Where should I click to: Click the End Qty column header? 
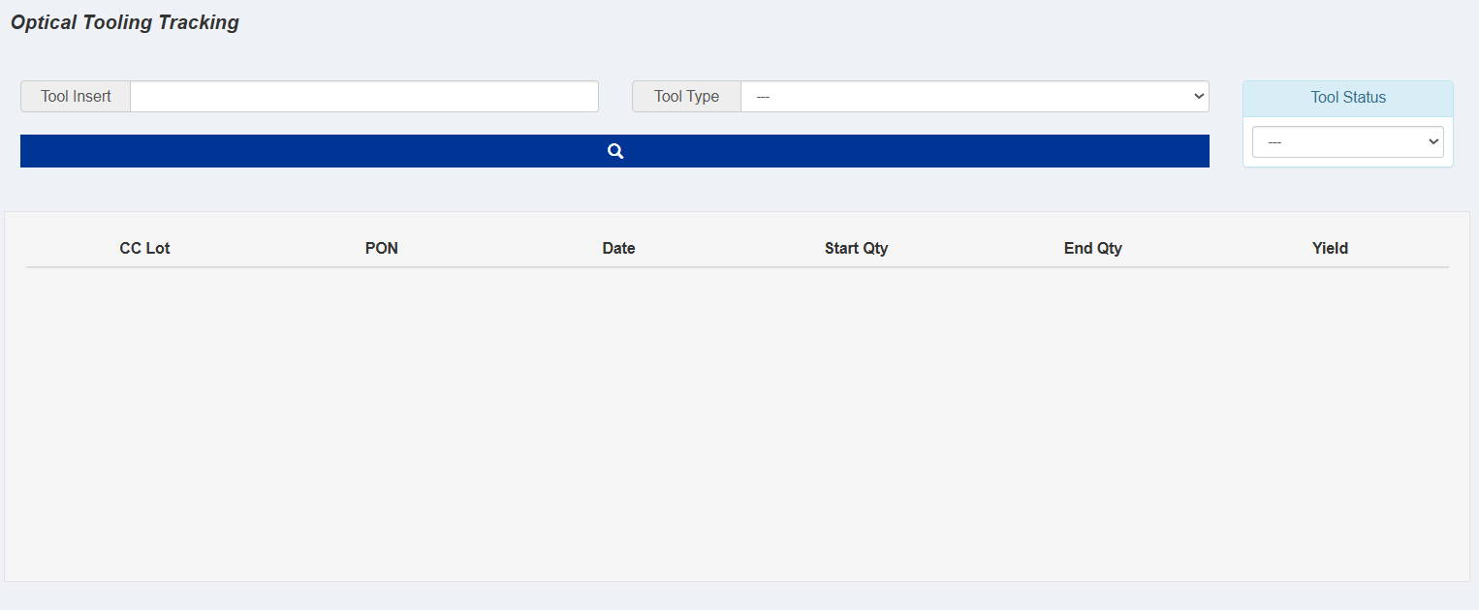pyautogui.click(x=1092, y=248)
